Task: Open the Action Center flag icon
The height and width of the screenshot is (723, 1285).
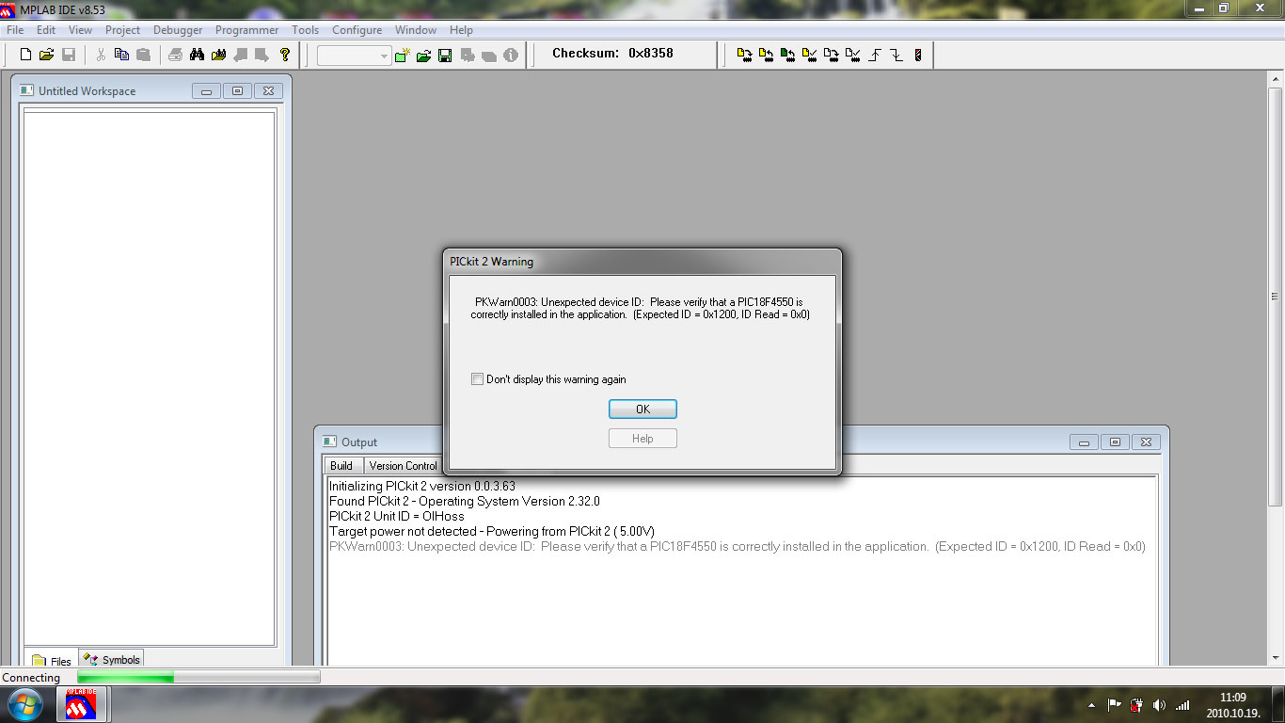Action: point(1115,704)
